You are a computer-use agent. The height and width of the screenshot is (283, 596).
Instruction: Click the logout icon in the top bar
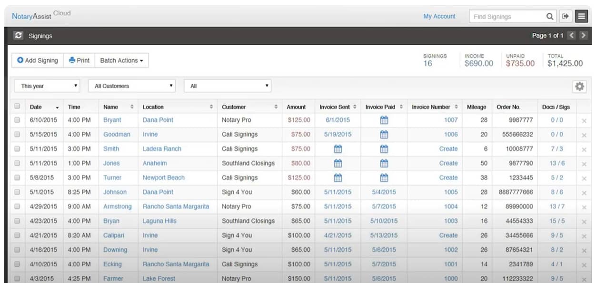[566, 16]
